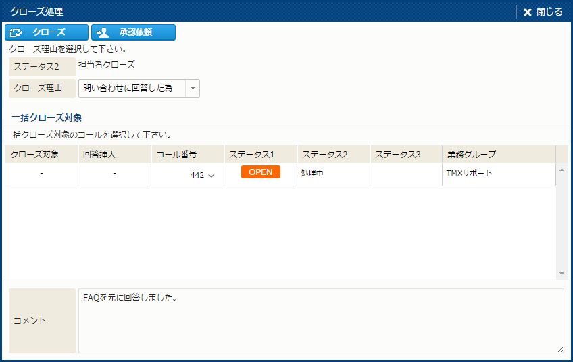The width and height of the screenshot is (573, 362).
Task: Click the 回答挿入 cell of call 442
Action: (x=114, y=174)
